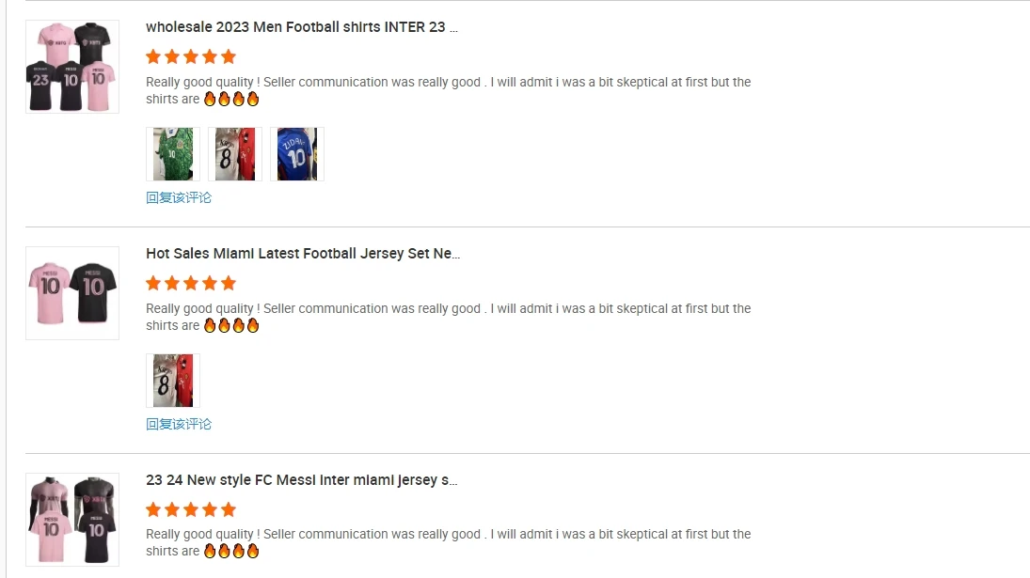Open the 23 24 New style Messi jersey listing

click(x=301, y=480)
